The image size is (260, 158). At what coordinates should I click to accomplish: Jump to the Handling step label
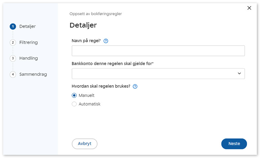(x=29, y=58)
